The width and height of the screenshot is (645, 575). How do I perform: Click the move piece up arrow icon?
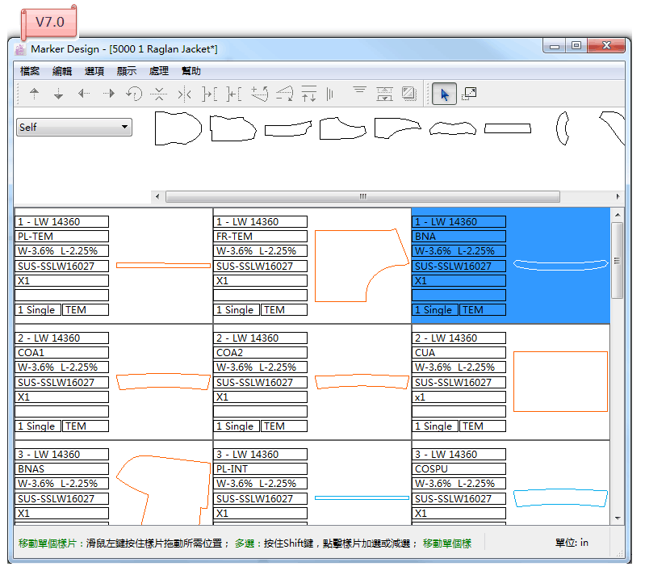[34, 94]
